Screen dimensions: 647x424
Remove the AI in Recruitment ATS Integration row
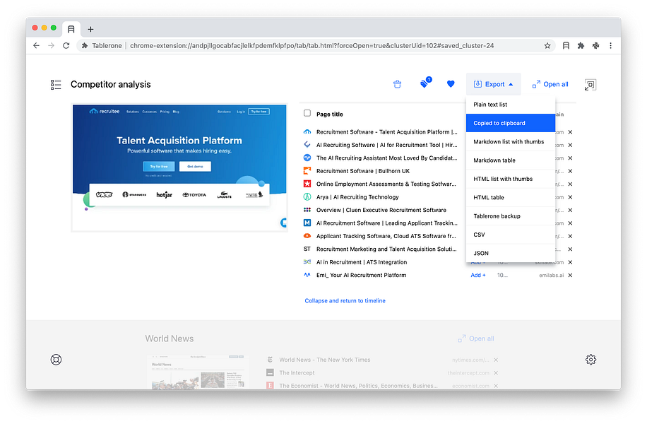[570, 262]
